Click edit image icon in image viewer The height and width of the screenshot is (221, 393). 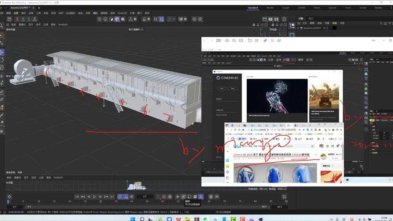click(257, 40)
